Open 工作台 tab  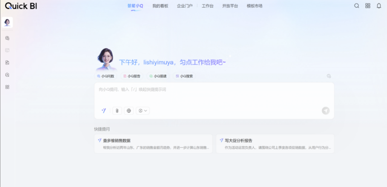[208, 6]
